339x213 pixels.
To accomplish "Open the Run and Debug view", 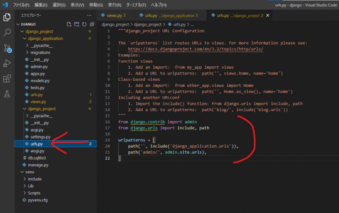I will [7, 64].
